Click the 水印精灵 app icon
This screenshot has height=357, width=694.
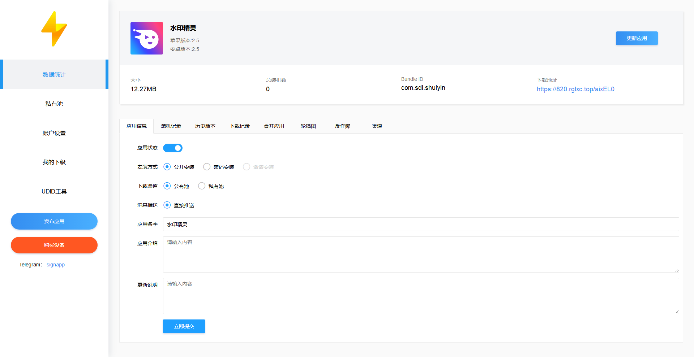pyautogui.click(x=147, y=38)
